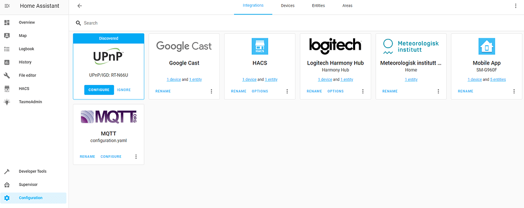This screenshot has width=524, height=208.
Task: Ignore the discovered UPnP device
Action: (124, 90)
